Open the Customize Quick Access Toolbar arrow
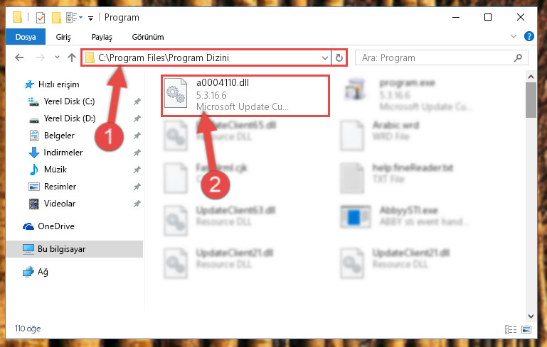547x347 pixels. coord(91,18)
